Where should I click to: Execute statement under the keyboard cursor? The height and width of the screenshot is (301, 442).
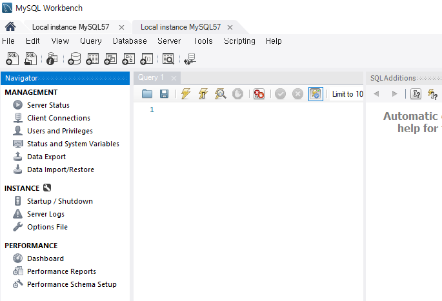click(x=203, y=93)
